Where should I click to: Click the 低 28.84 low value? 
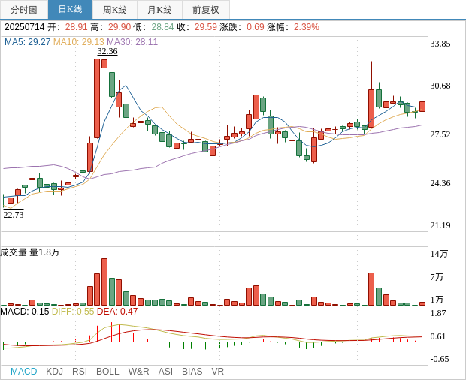pyautogui.click(x=153, y=27)
